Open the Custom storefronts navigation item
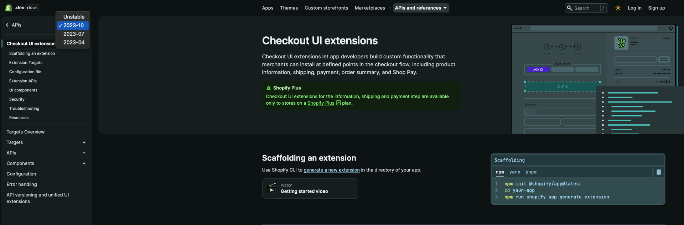The width and height of the screenshot is (684, 225). [x=326, y=8]
